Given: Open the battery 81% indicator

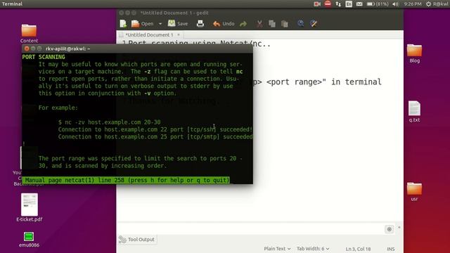Looking at the screenshot, I should tap(378, 4).
